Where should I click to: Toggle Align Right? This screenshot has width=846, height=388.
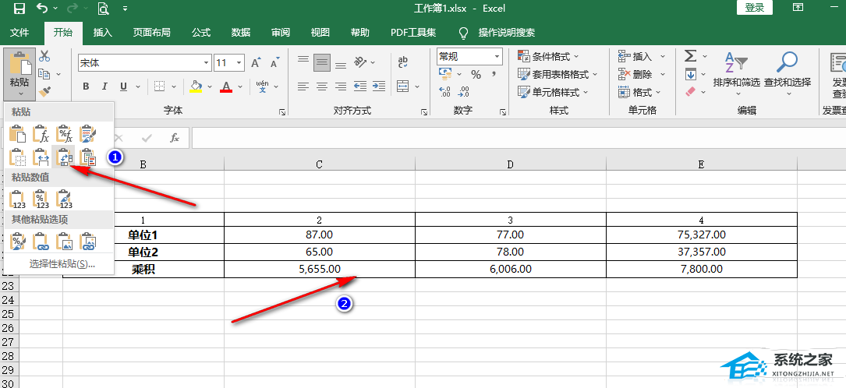click(x=341, y=86)
